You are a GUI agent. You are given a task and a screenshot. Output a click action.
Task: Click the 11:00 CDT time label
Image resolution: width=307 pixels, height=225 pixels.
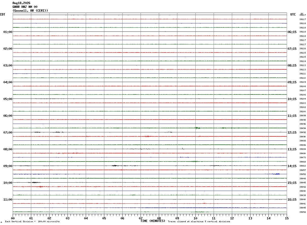[x=8, y=200]
